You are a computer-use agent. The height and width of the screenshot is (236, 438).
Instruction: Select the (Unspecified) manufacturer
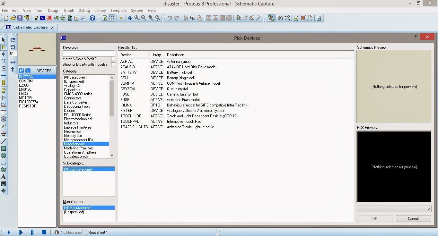74,212
